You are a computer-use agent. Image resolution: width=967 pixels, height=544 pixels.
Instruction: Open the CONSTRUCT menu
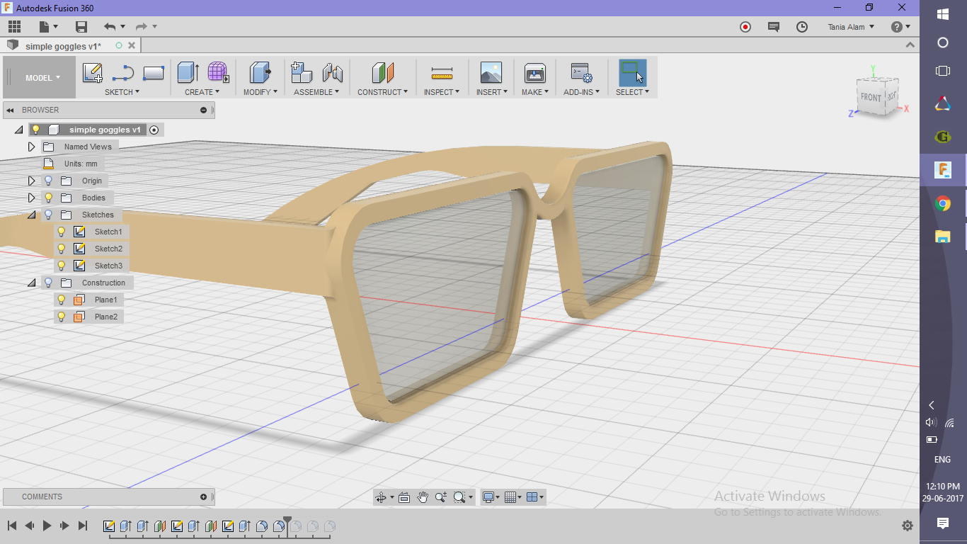(x=382, y=92)
